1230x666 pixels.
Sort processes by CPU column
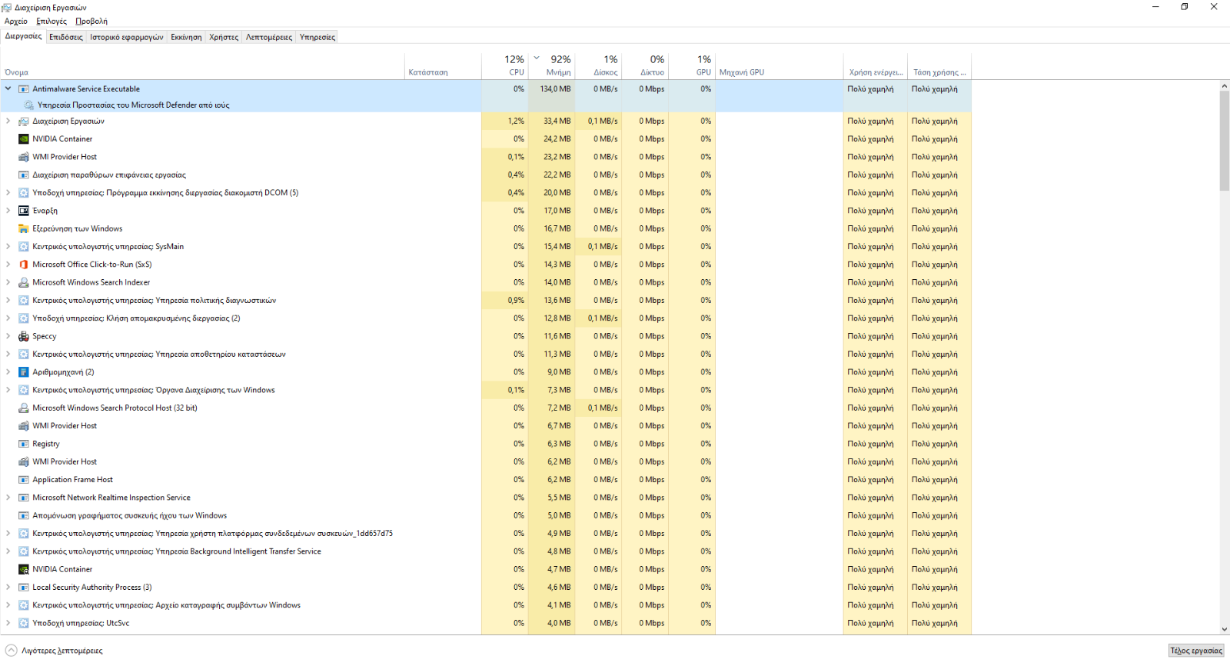coord(504,66)
